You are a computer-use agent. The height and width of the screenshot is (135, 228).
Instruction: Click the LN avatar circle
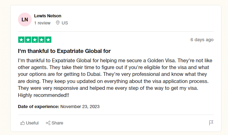(x=25, y=20)
